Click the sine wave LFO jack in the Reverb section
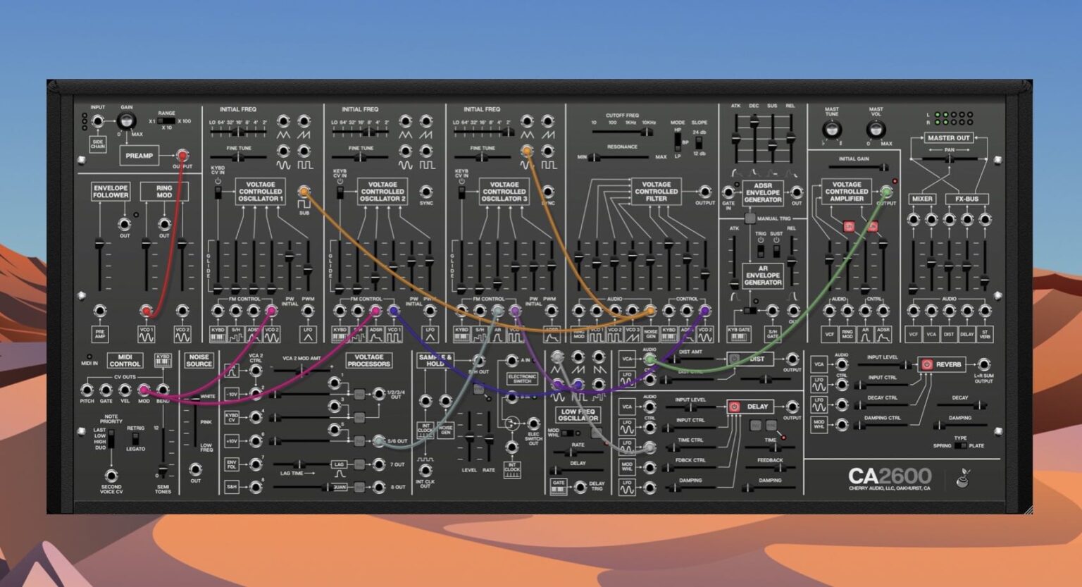The image size is (1082, 587). 842,384
